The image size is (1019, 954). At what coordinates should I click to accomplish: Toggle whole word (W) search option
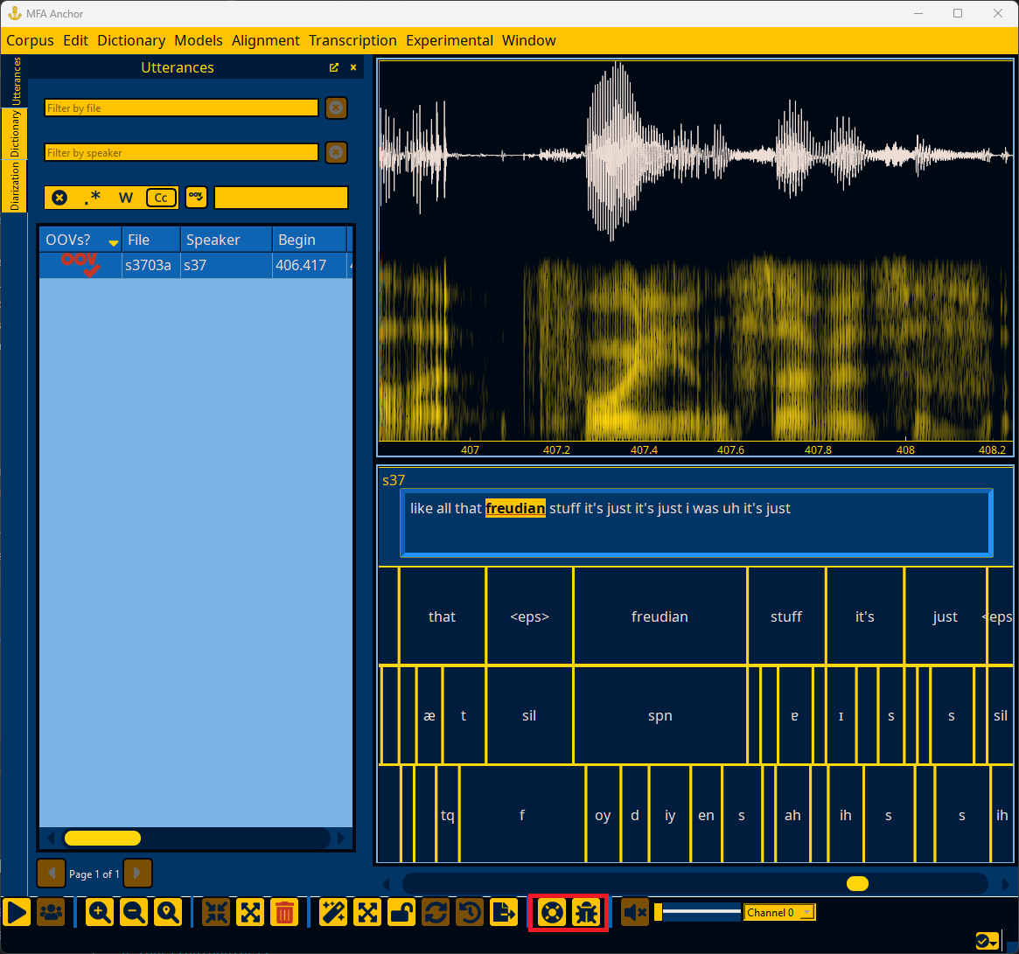point(126,198)
